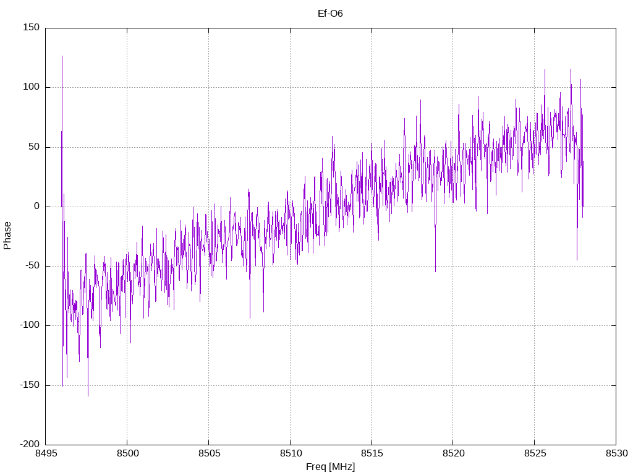Image resolution: width=633 pixels, height=475 pixels.
Task: Click the plot title Ef-O6
Action: (330, 14)
